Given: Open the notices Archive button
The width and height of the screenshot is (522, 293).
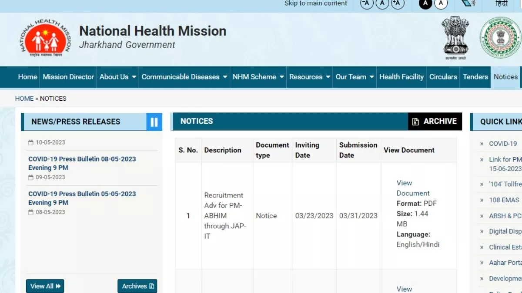Looking at the screenshot, I should point(435,122).
